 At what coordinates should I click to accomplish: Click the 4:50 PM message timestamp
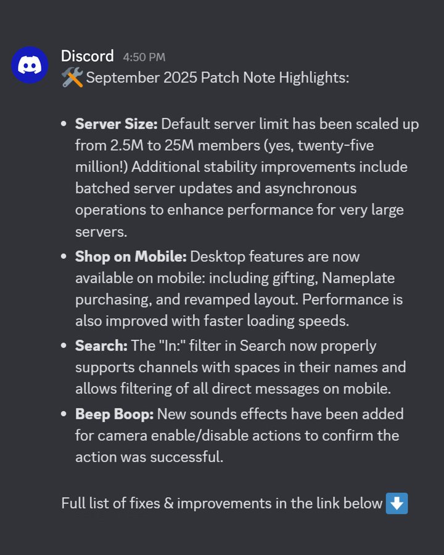144,57
